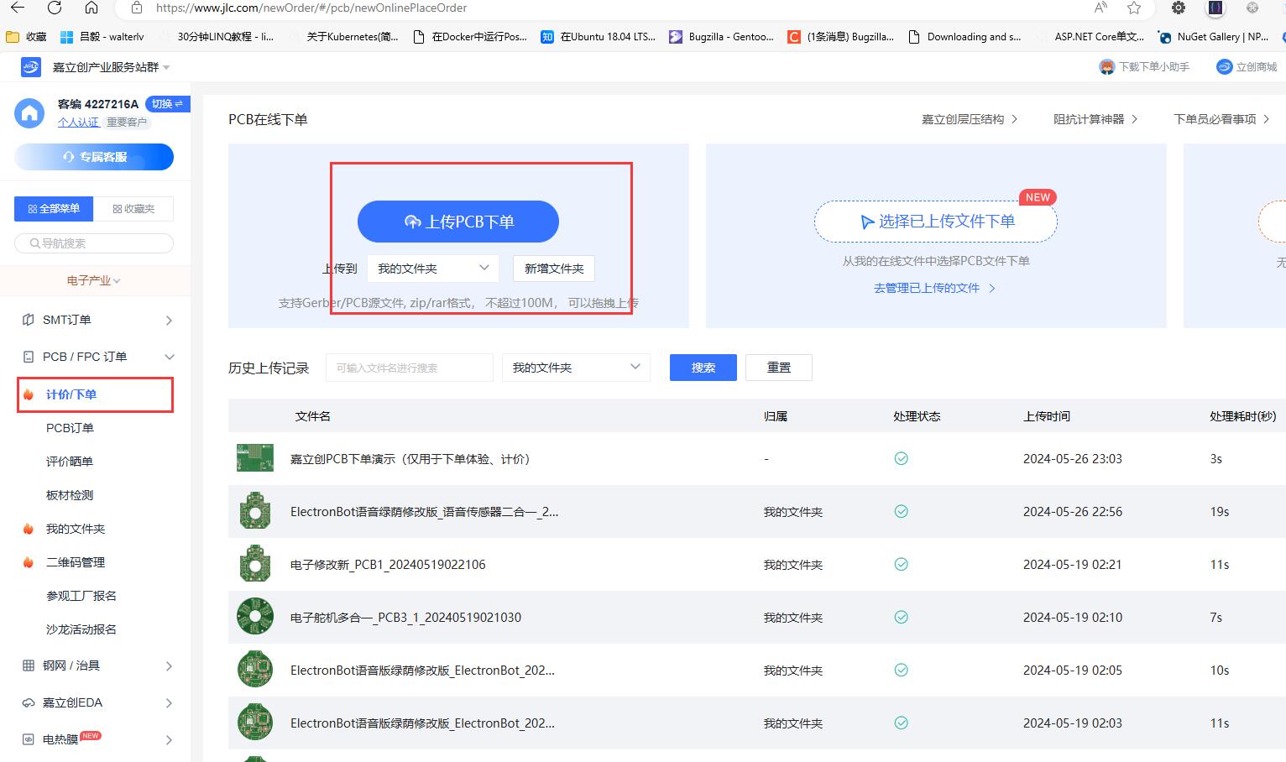The image size is (1286, 762).
Task: Click the blue 搜索 button
Action: (703, 368)
